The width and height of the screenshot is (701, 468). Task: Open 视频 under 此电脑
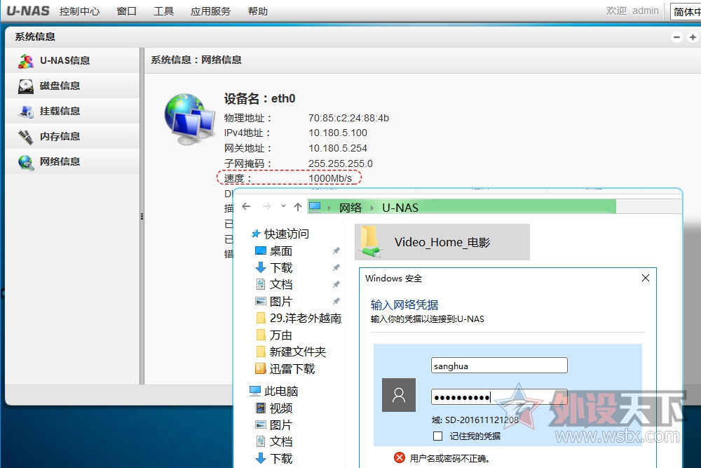[281, 408]
